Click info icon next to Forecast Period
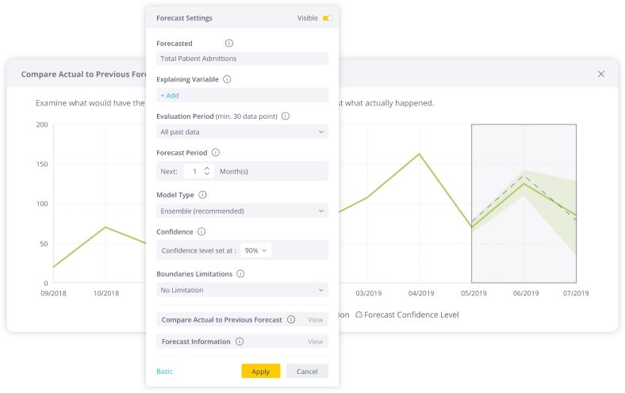This screenshot has width=625, height=393. pyautogui.click(x=216, y=152)
